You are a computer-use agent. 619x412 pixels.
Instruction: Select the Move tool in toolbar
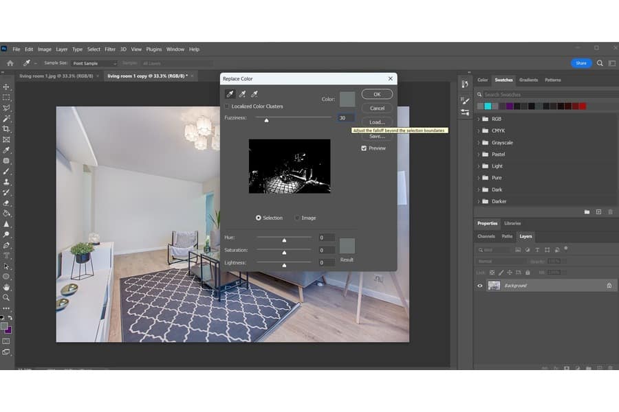point(6,87)
